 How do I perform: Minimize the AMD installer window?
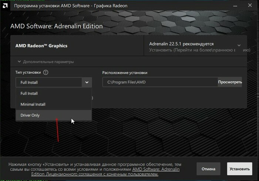(235, 6)
